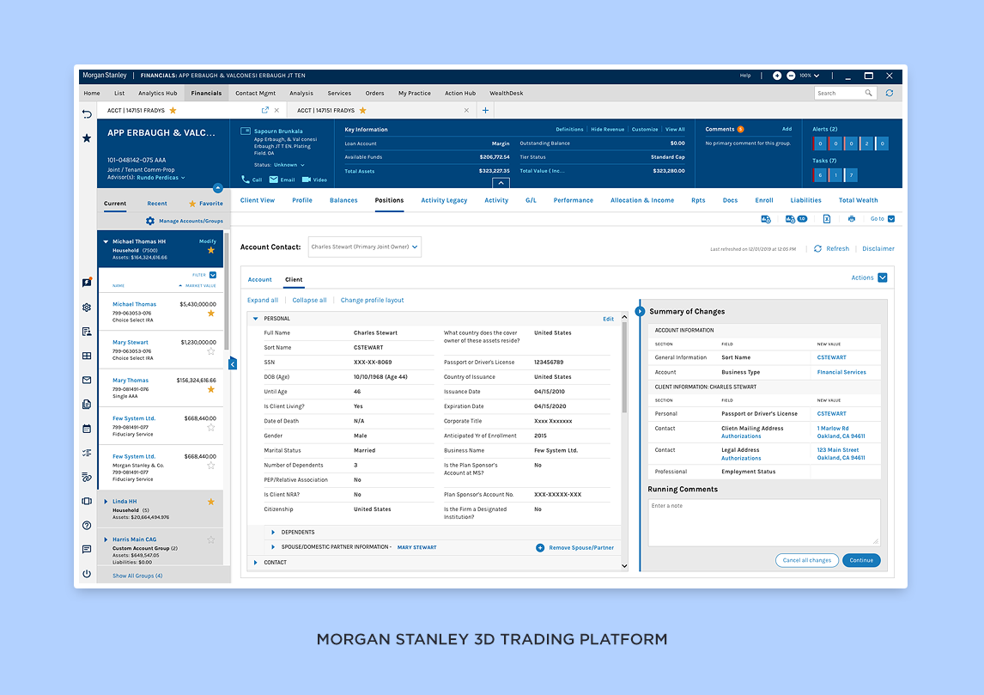
Task: Select the Account sub-tab
Action: pyautogui.click(x=260, y=279)
